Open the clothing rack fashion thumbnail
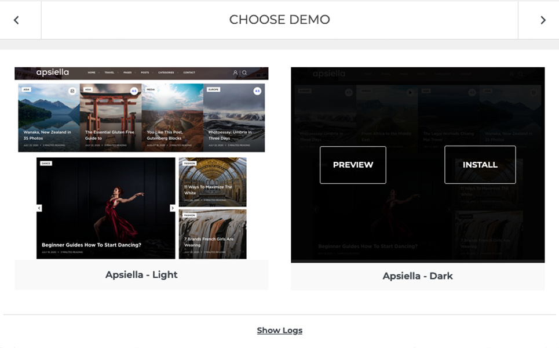This screenshot has width=559, height=348. [x=213, y=234]
